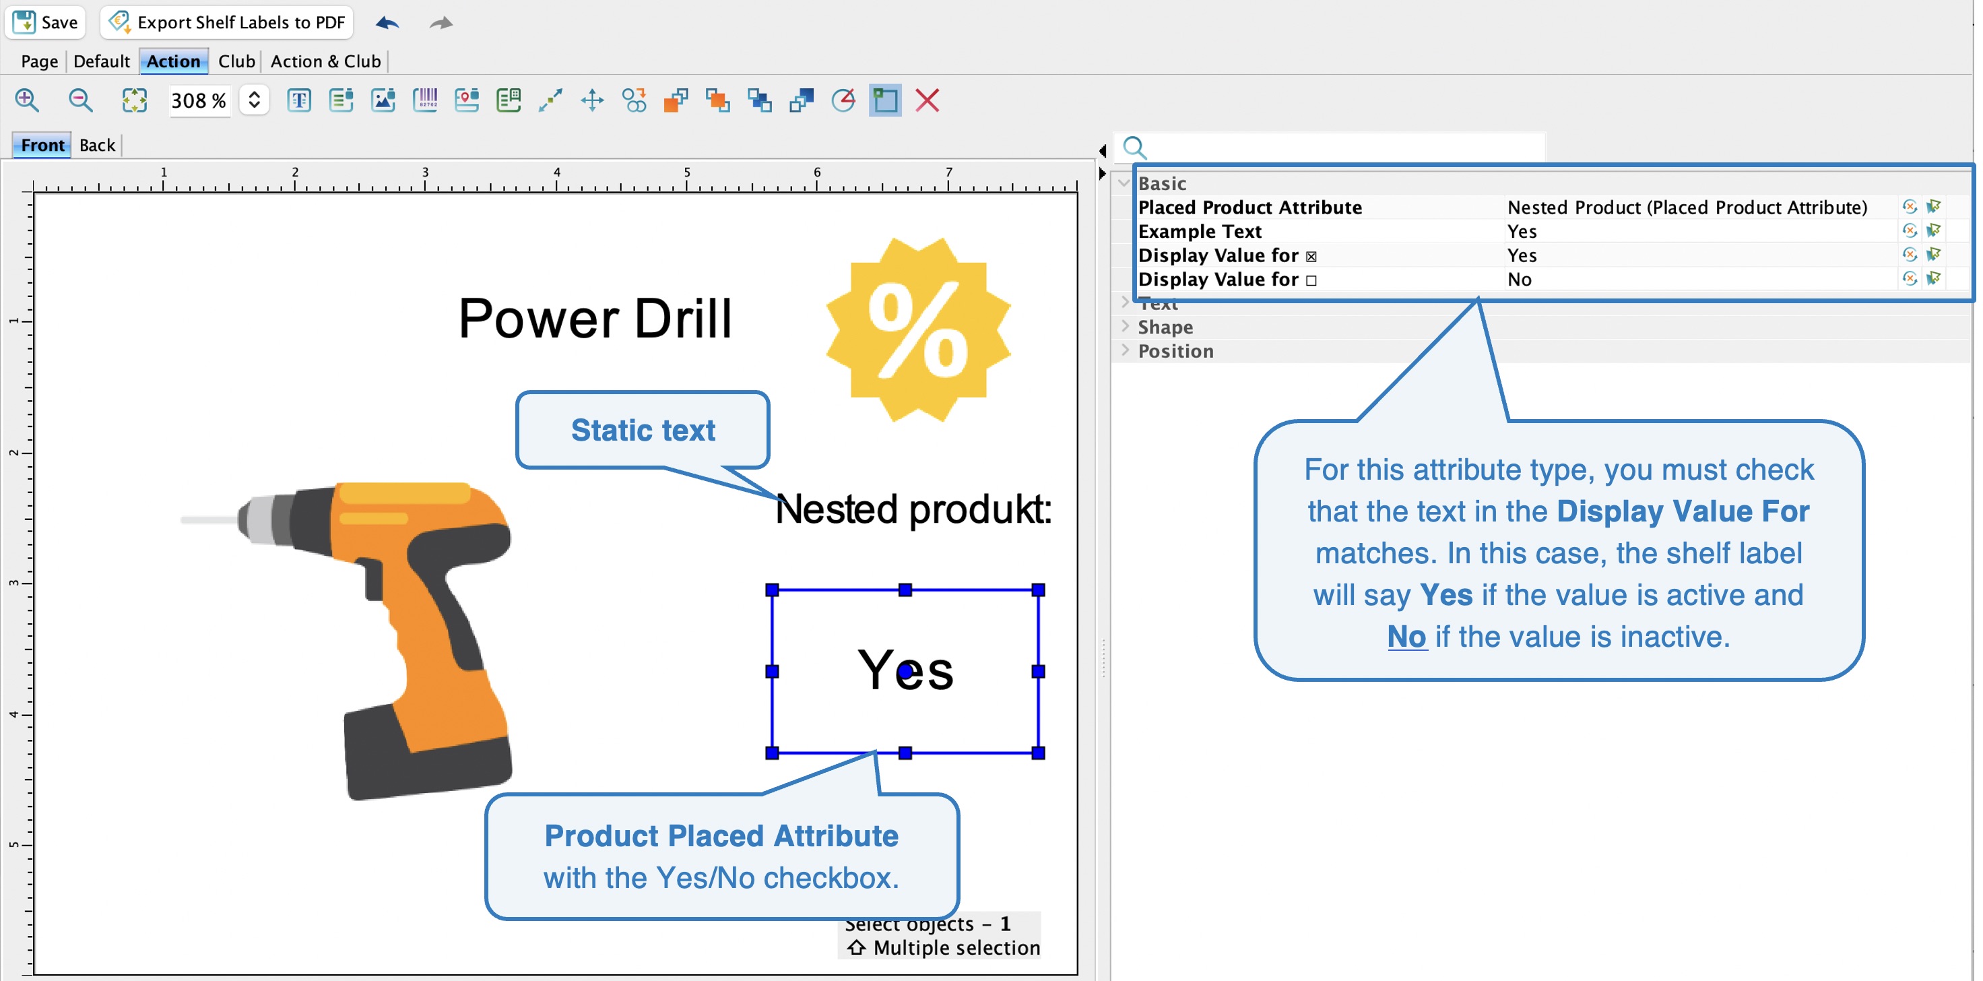Click the four-way move arrows icon
Viewport: 1983px width, 981px height.
593,100
